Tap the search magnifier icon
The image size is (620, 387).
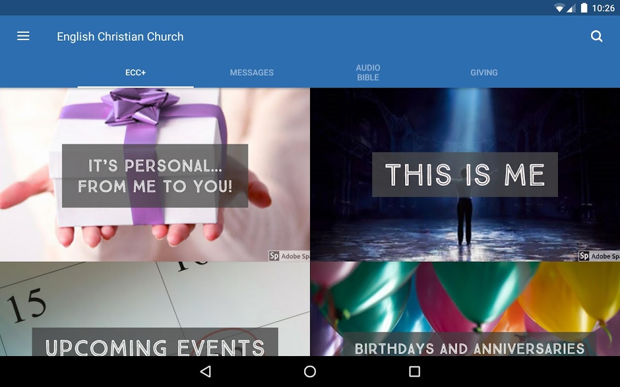pyautogui.click(x=597, y=36)
